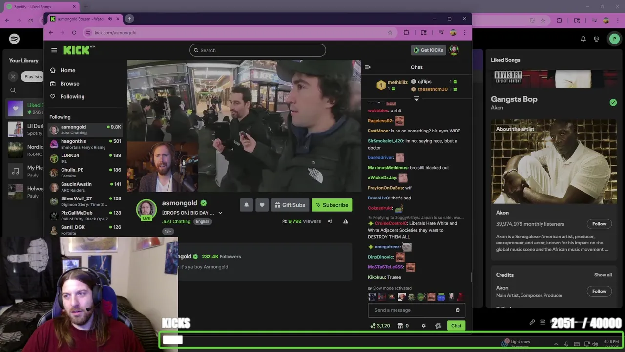Select Santi_DGK in the Following list
This screenshot has width=625, height=352.
[x=85, y=230]
